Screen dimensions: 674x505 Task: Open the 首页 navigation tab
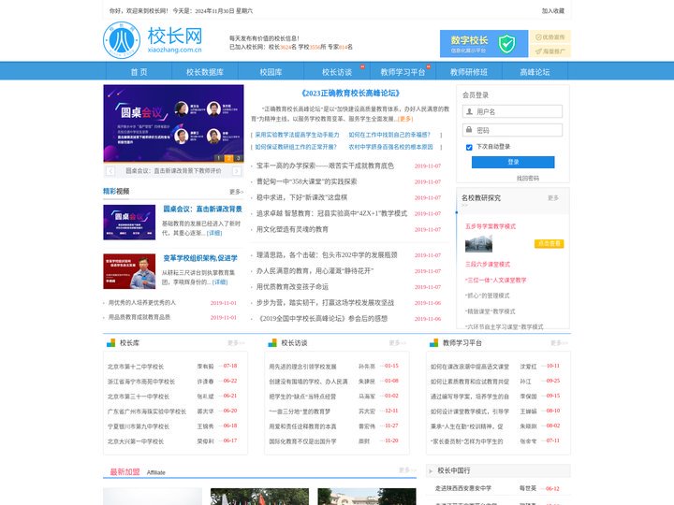[139, 72]
